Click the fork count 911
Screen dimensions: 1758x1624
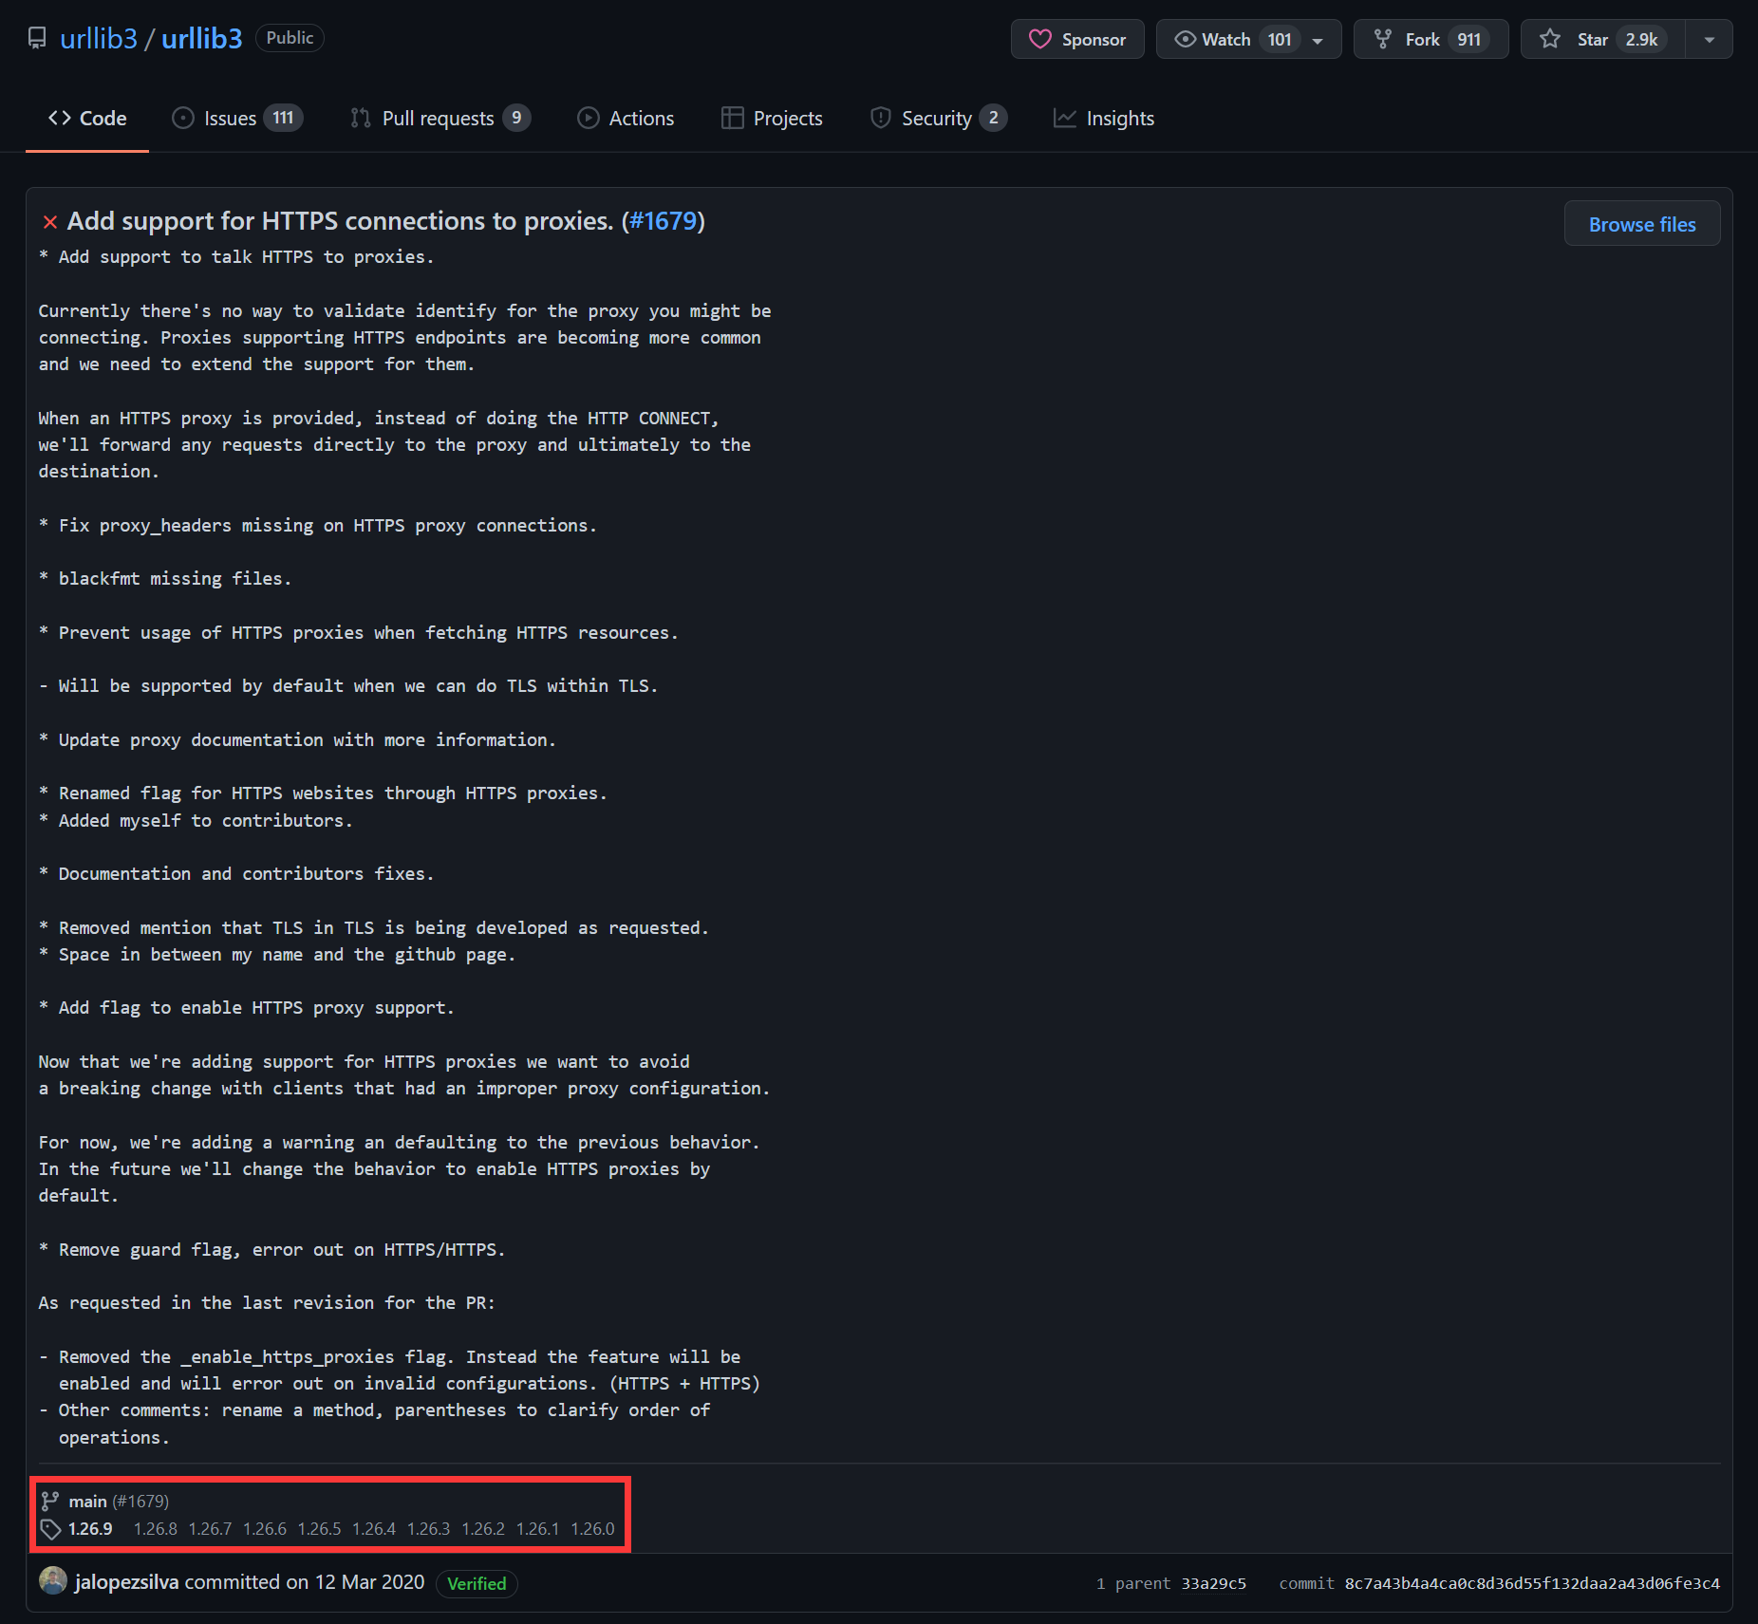[x=1468, y=39]
